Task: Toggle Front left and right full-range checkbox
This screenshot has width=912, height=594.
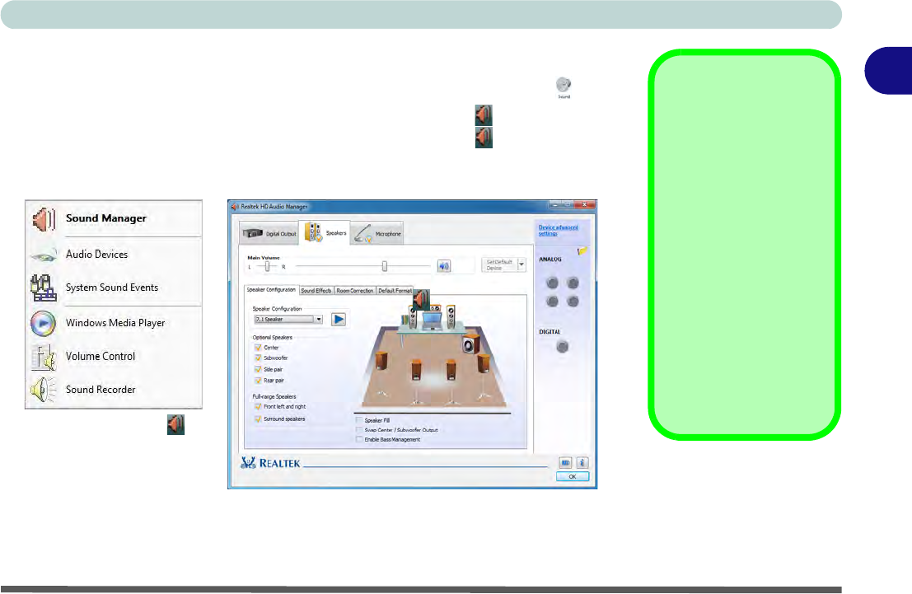Action: pyautogui.click(x=258, y=407)
